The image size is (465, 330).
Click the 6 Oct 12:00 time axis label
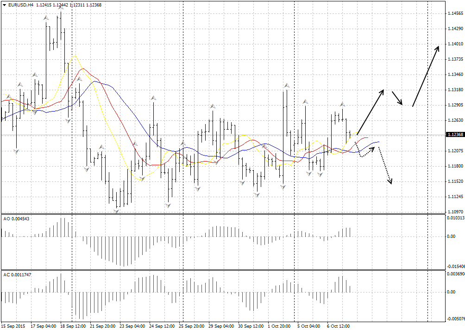339,326
